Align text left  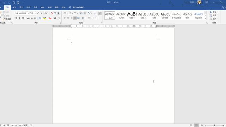65,18
